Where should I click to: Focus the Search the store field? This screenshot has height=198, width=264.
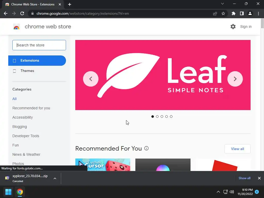(39, 45)
